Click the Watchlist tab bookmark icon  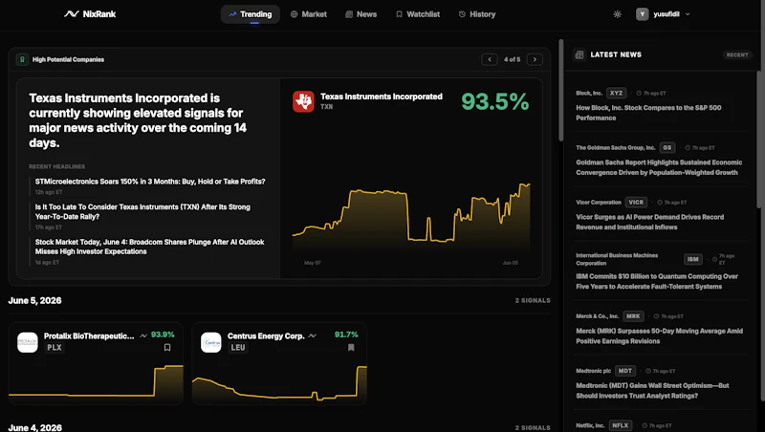pos(399,14)
